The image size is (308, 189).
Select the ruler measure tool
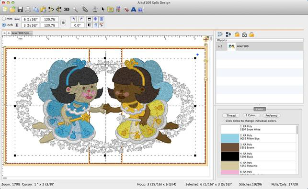point(85,9)
